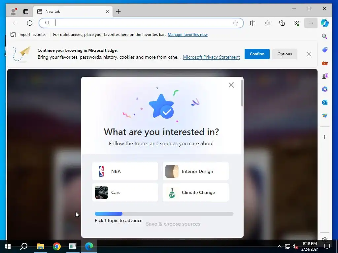The image size is (338, 253).
Task: Toggle split screen icon
Action: (x=253, y=23)
